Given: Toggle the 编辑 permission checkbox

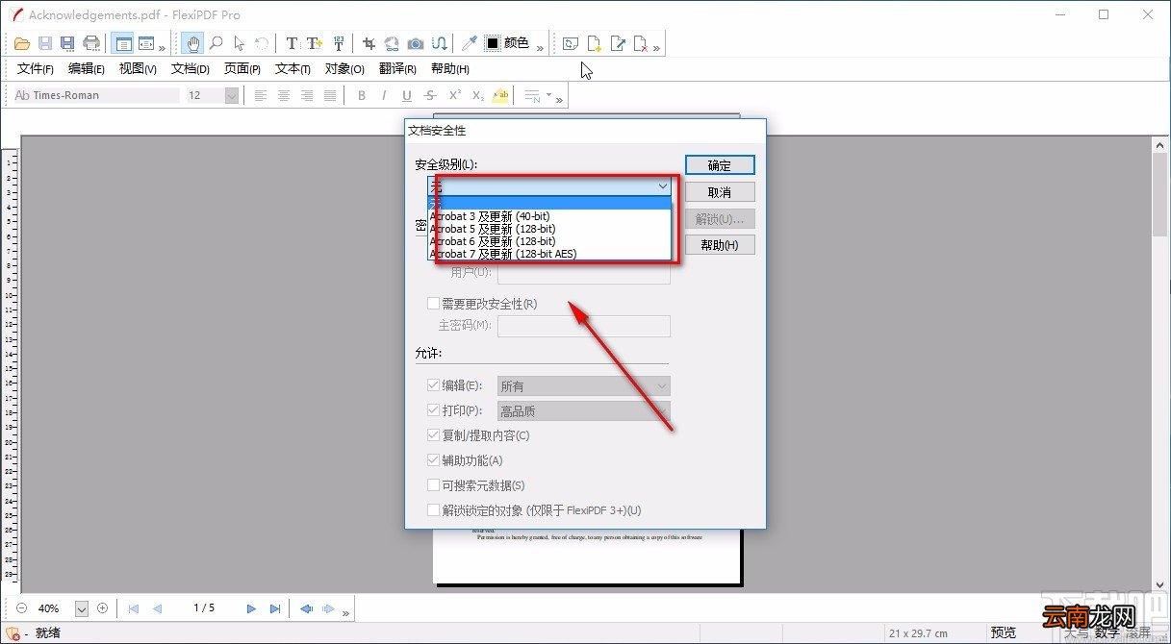Looking at the screenshot, I should (434, 385).
